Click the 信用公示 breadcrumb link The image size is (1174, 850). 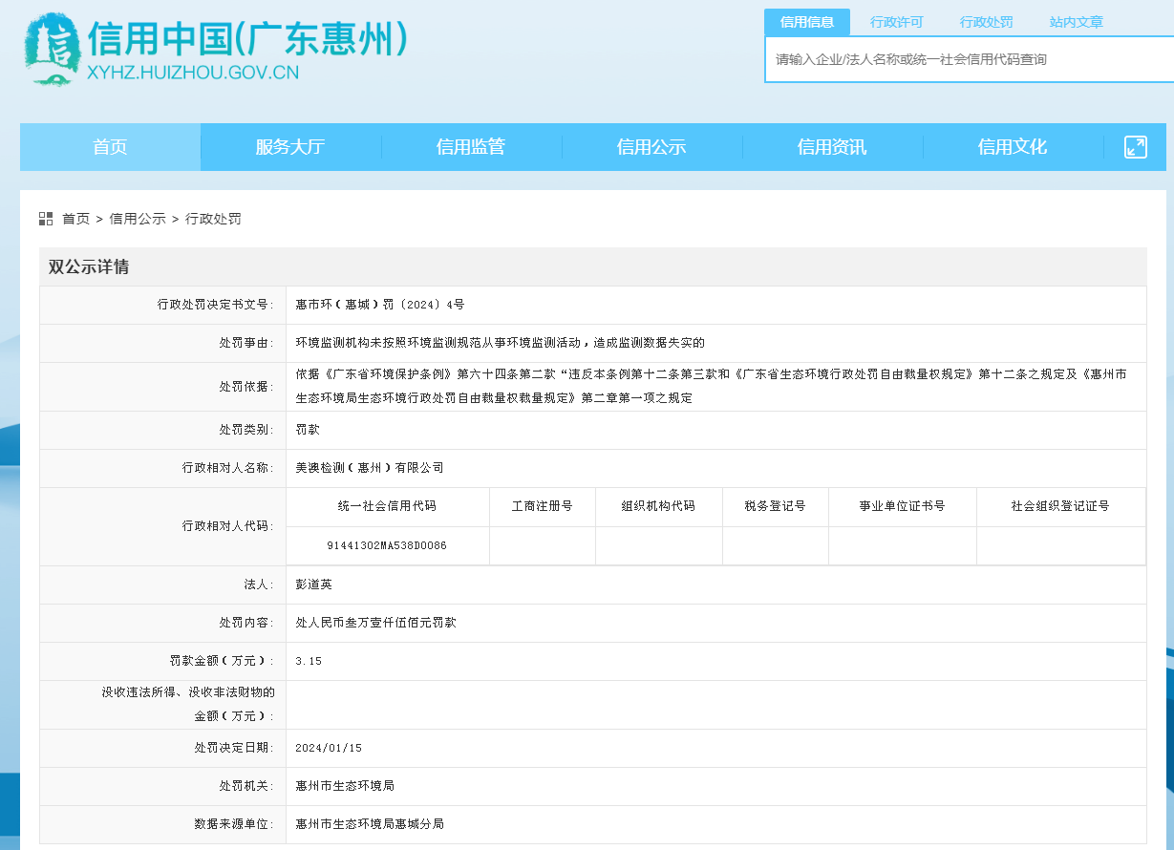click(138, 219)
